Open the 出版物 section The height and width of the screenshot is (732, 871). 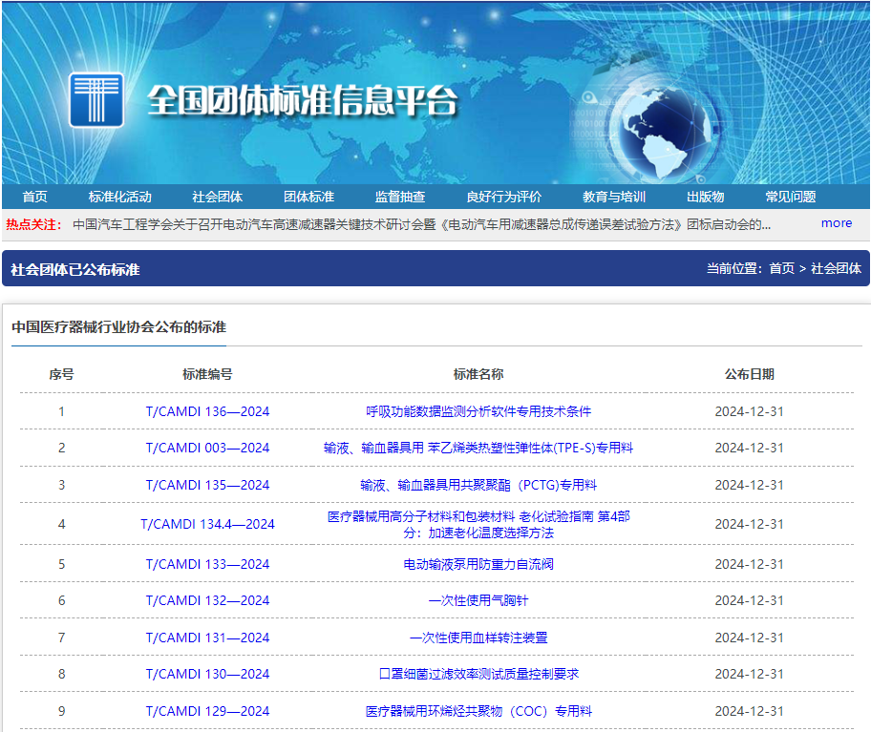tap(706, 197)
